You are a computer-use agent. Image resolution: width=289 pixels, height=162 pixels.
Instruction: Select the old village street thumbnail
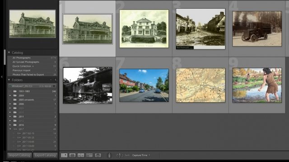pyautogui.click(x=200, y=29)
